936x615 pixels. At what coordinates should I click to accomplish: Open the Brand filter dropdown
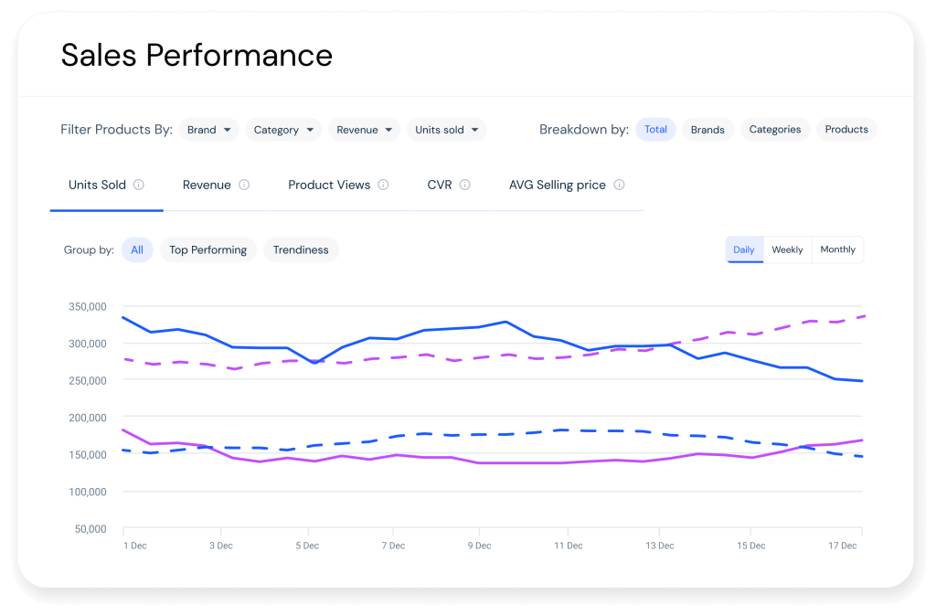click(208, 129)
